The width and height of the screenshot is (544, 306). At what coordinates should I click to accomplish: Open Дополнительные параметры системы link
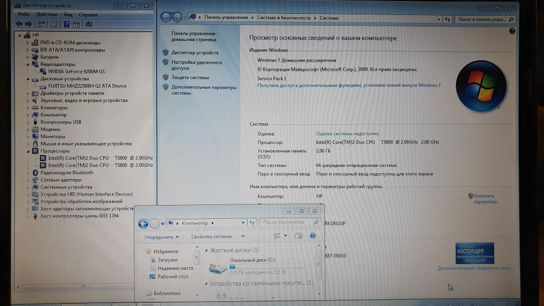tap(203, 90)
